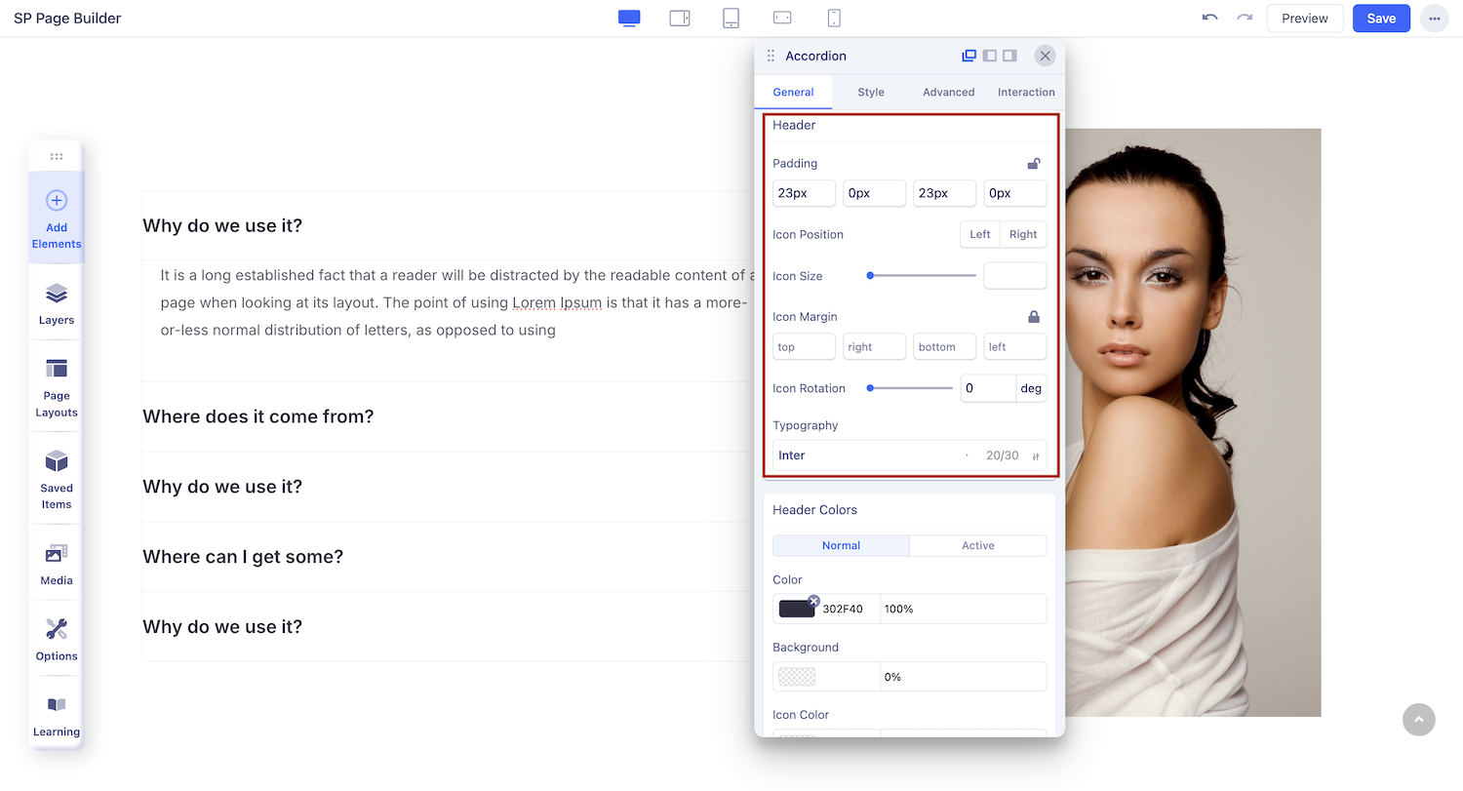Open the Media manager
This screenshot has height=791, width=1463.
(57, 564)
